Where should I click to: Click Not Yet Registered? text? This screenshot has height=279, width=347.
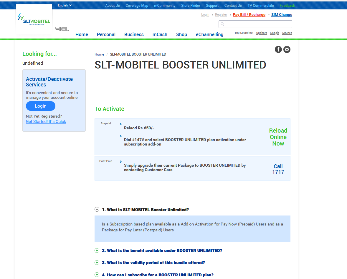point(44,116)
